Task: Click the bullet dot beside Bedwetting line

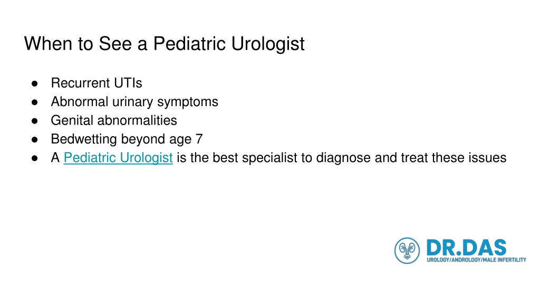Action: pos(34,139)
